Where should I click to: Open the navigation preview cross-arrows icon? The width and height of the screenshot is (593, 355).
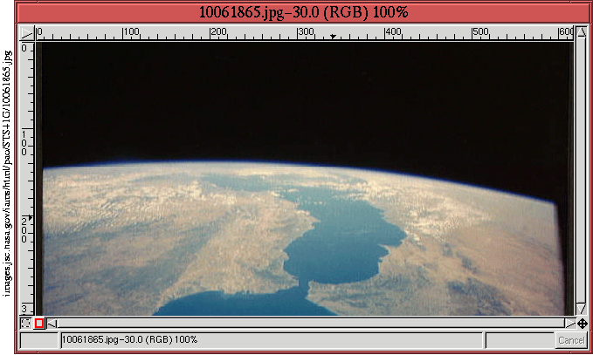coord(583,324)
